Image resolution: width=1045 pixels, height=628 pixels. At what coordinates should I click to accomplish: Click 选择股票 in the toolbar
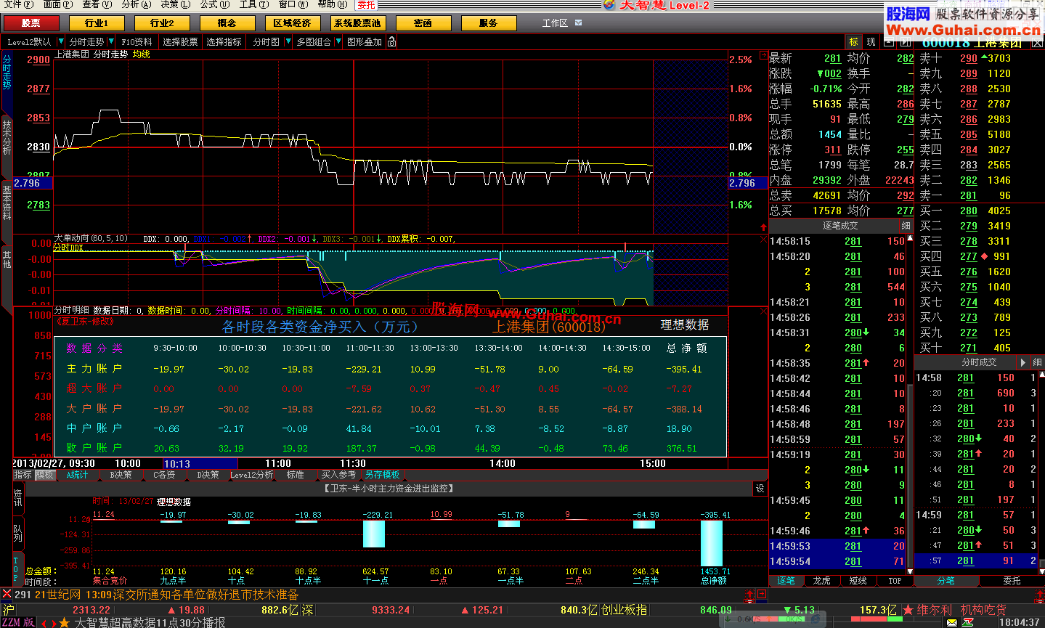(x=180, y=42)
